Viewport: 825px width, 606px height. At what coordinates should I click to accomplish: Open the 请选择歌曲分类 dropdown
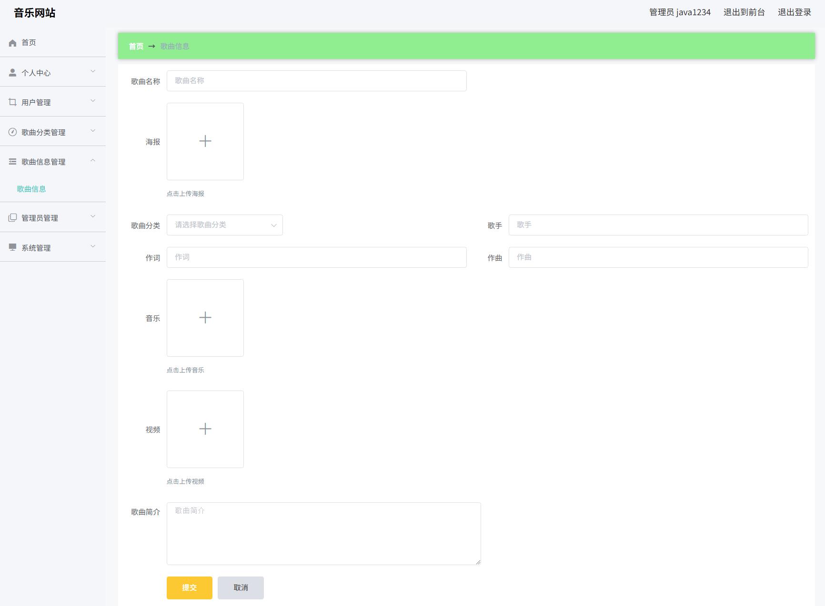click(x=225, y=225)
